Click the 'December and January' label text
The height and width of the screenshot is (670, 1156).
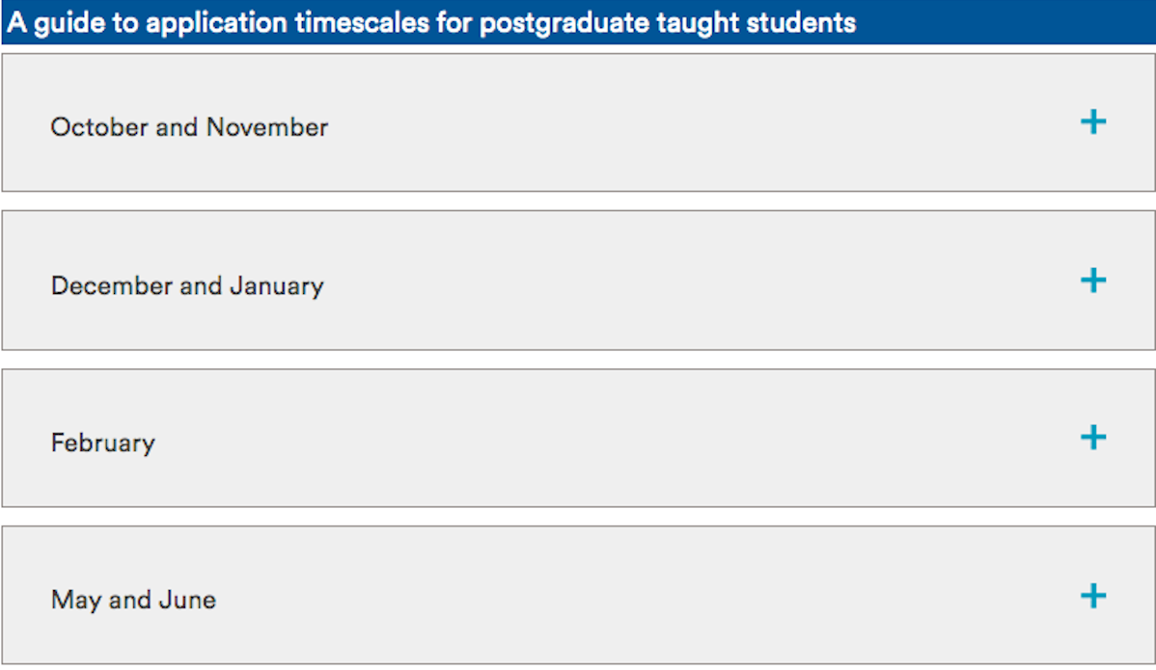coord(187,286)
